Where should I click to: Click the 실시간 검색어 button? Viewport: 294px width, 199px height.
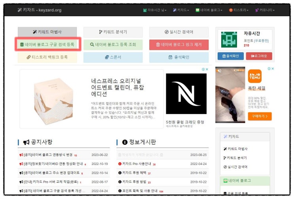coord(179,32)
